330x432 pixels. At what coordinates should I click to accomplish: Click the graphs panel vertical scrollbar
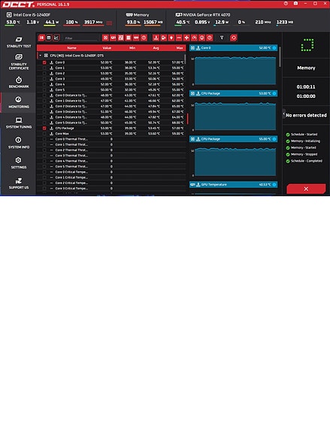pyautogui.click(x=280, y=57)
